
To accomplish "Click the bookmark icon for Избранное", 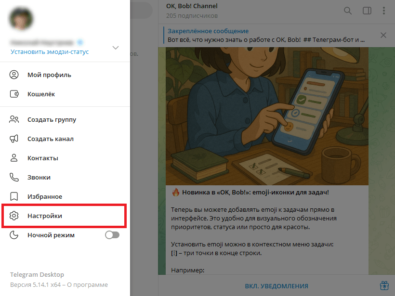I will (x=14, y=196).
